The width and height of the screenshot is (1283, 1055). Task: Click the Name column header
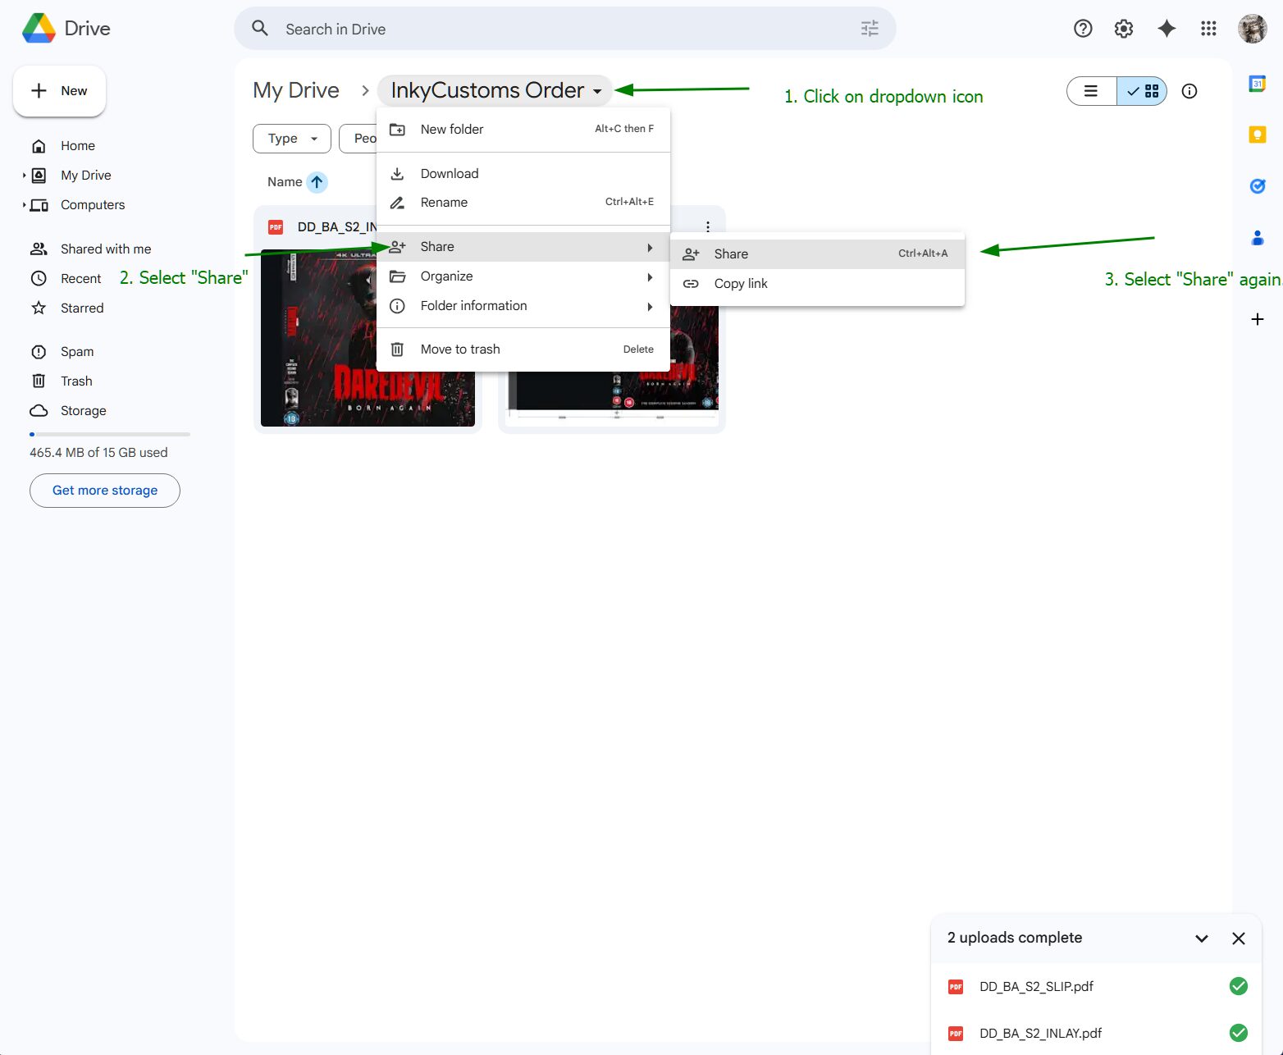point(285,182)
